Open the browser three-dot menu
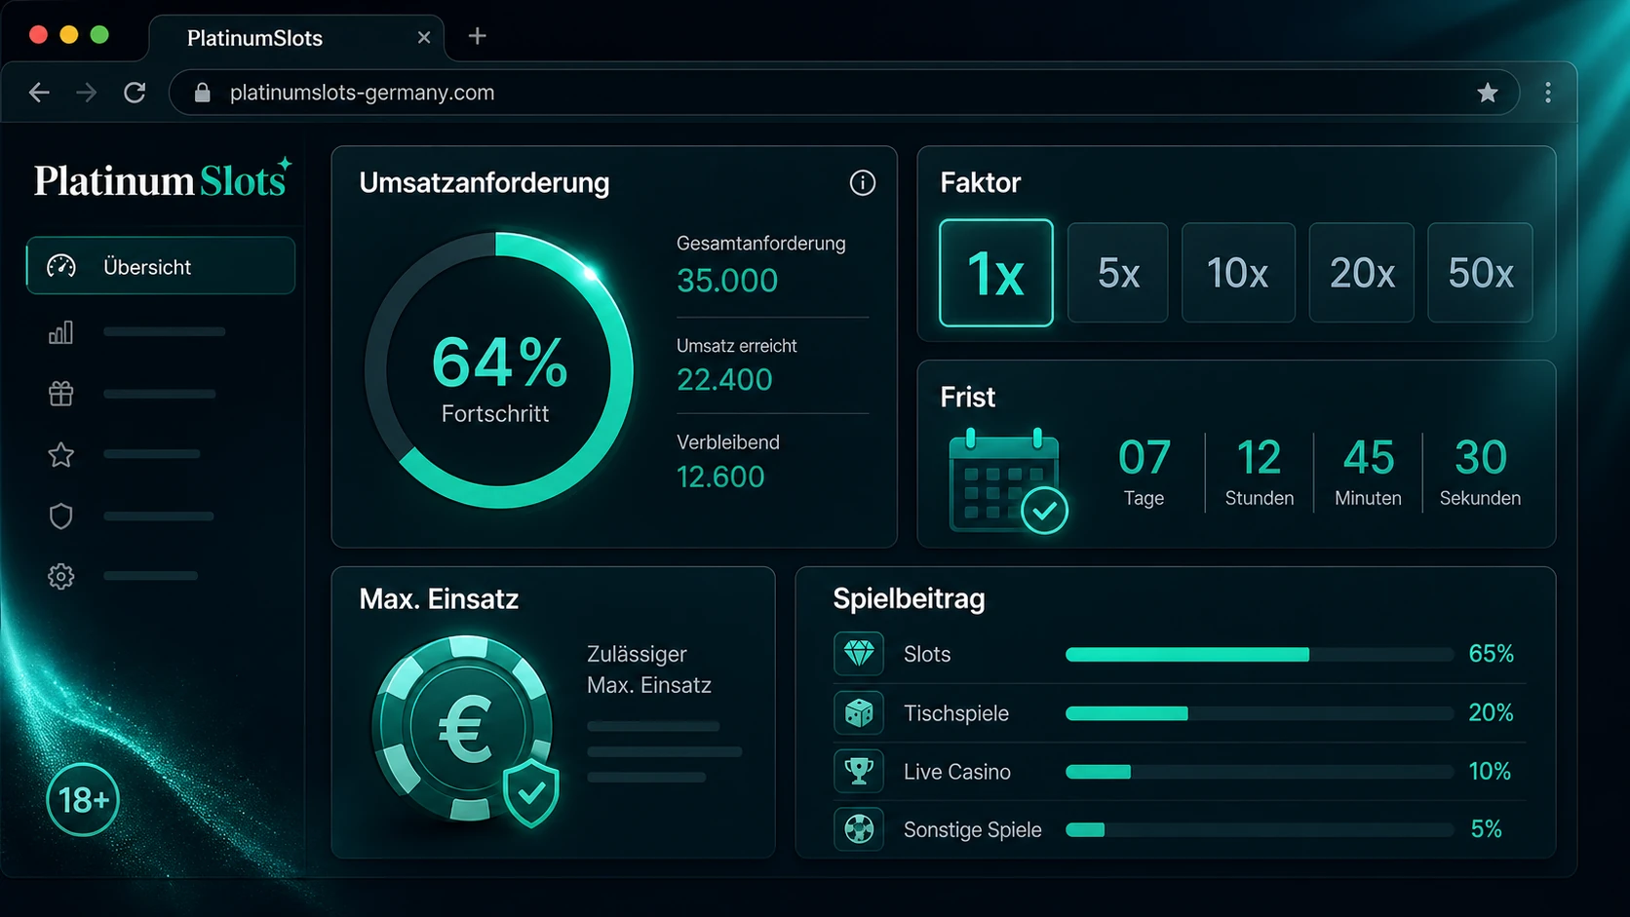The width and height of the screenshot is (1630, 917). (1548, 93)
